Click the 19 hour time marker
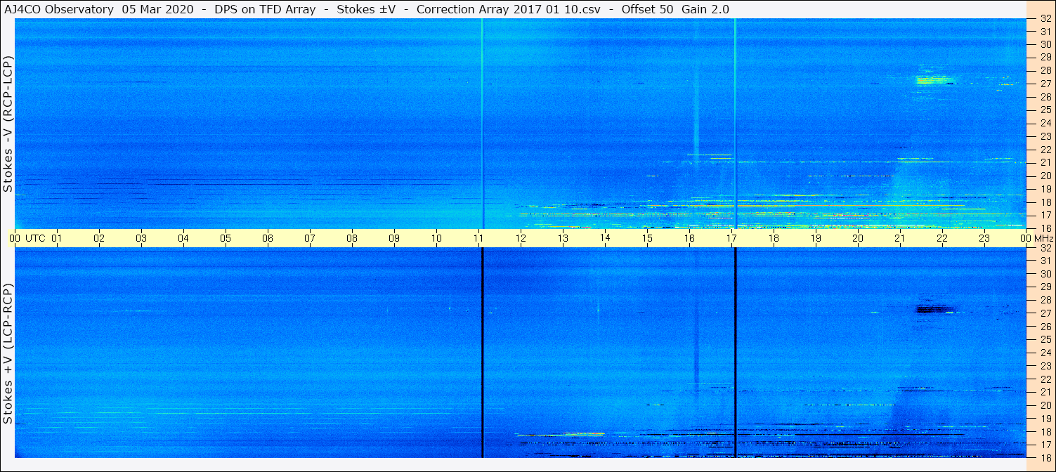The image size is (1056, 472). point(816,238)
